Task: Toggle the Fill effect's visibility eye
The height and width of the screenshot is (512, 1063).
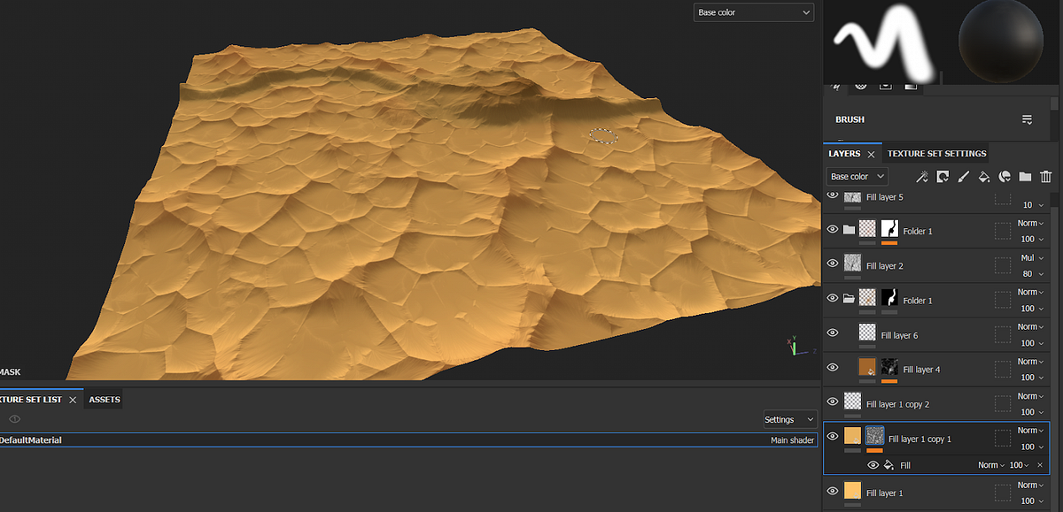Action: [873, 464]
